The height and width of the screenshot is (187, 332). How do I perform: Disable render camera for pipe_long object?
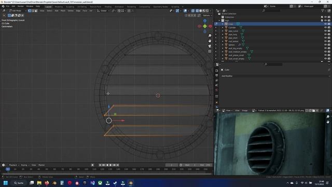(x=329, y=34)
